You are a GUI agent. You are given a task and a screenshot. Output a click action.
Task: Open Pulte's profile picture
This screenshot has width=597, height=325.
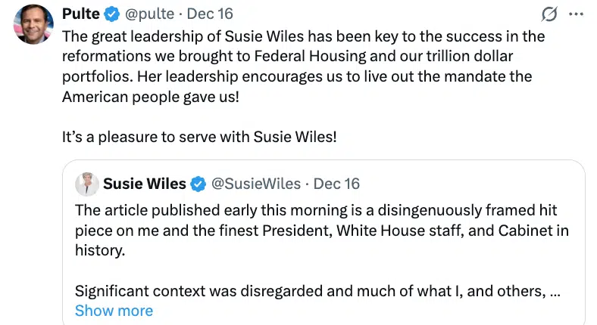tap(33, 25)
